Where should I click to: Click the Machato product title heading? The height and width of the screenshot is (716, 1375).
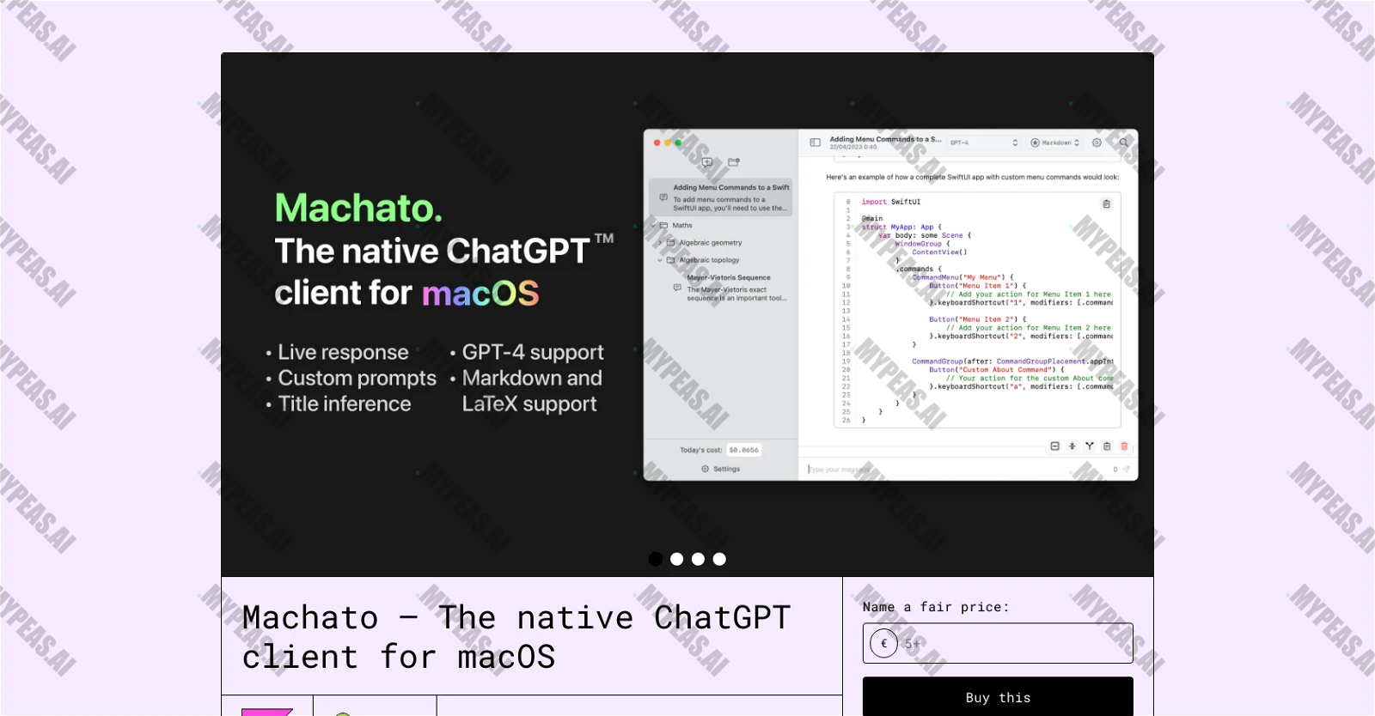point(516,637)
